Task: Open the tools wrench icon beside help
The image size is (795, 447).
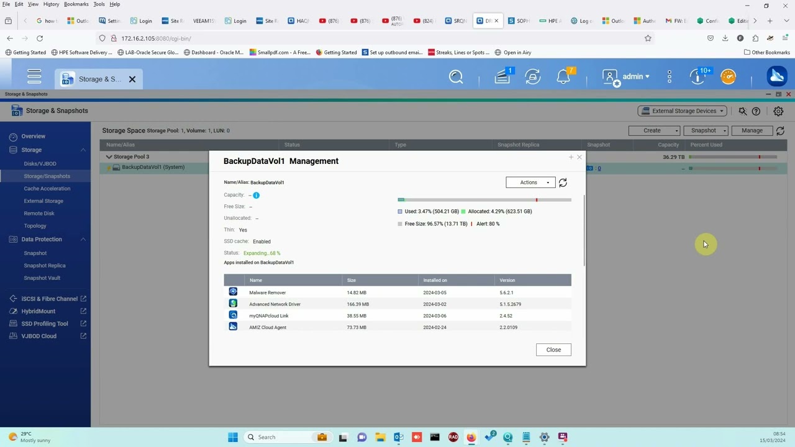Action: point(742,111)
